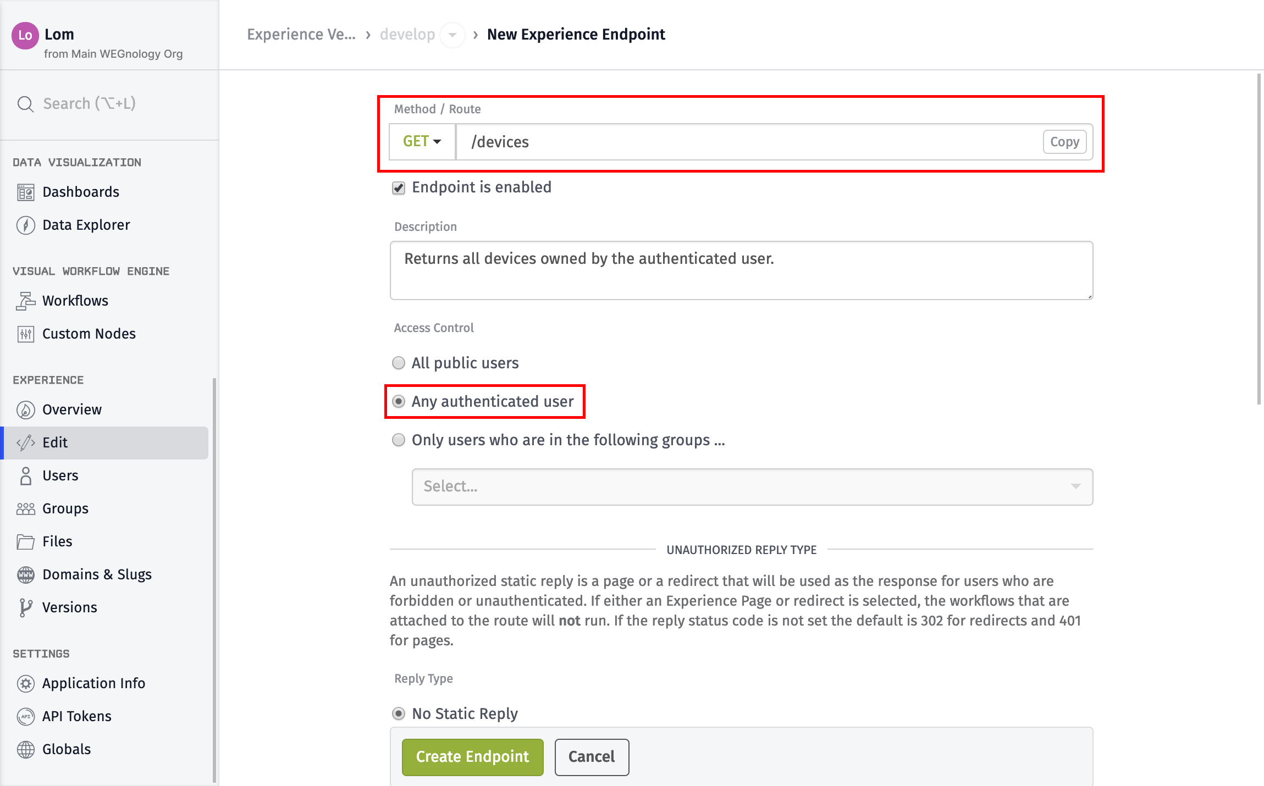
Task: Click the Domains & Slugs www icon
Action: point(25,575)
